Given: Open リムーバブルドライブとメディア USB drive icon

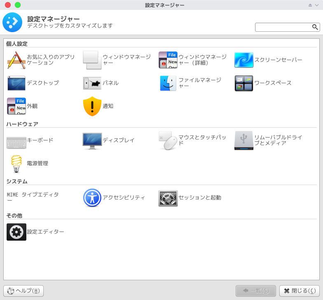Looking at the screenshot, I should point(244,140).
